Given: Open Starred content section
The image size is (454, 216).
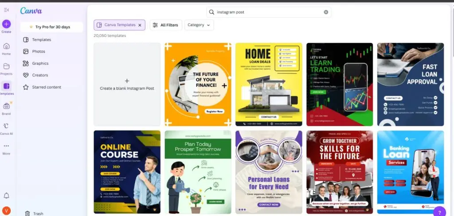Looking at the screenshot, I should point(47,87).
